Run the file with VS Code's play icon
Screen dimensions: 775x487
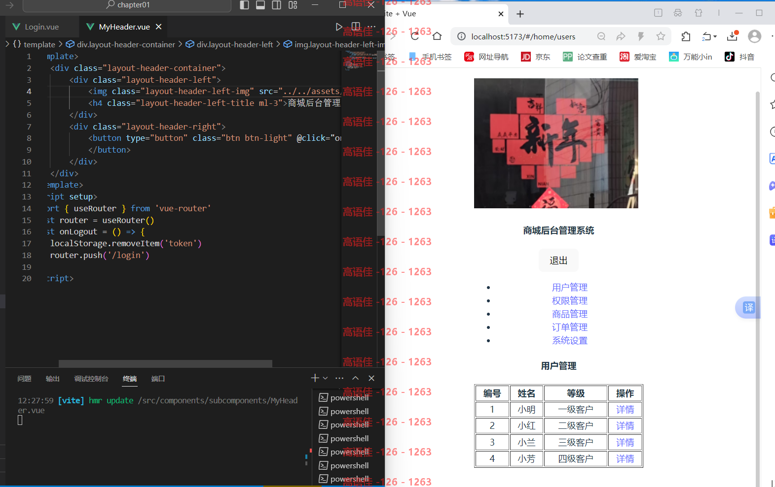[x=339, y=27]
